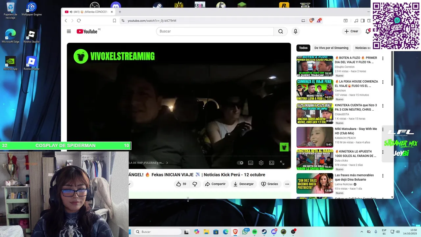Open Spotify from the taskbar
The width and height of the screenshot is (421, 237).
[255, 232]
